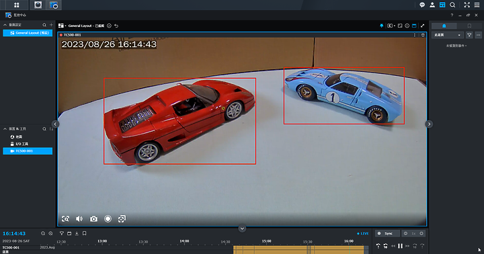Collapse the timeline with the bottom chevron

point(242,228)
